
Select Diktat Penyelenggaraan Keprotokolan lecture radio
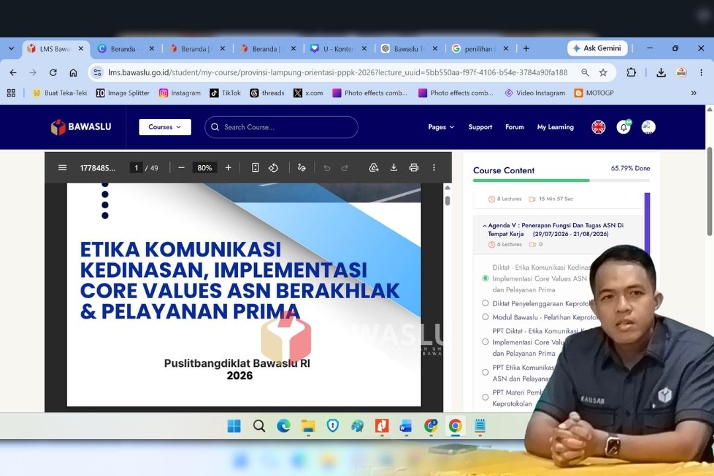485,303
